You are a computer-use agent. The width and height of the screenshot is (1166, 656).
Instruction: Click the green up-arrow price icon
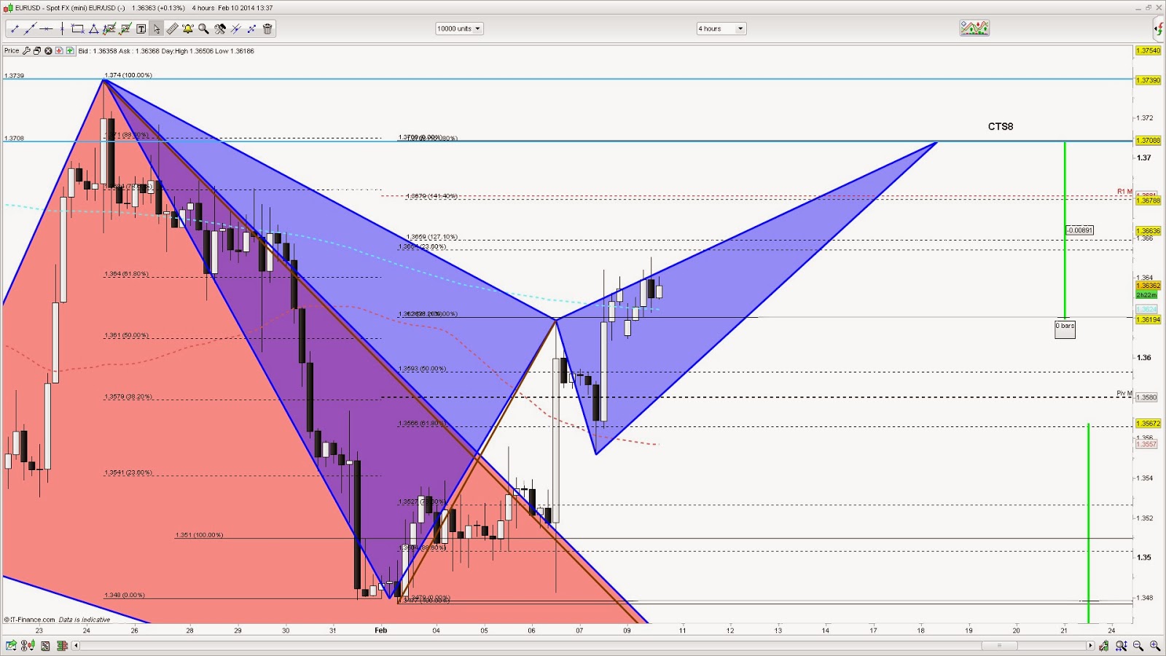click(70, 51)
